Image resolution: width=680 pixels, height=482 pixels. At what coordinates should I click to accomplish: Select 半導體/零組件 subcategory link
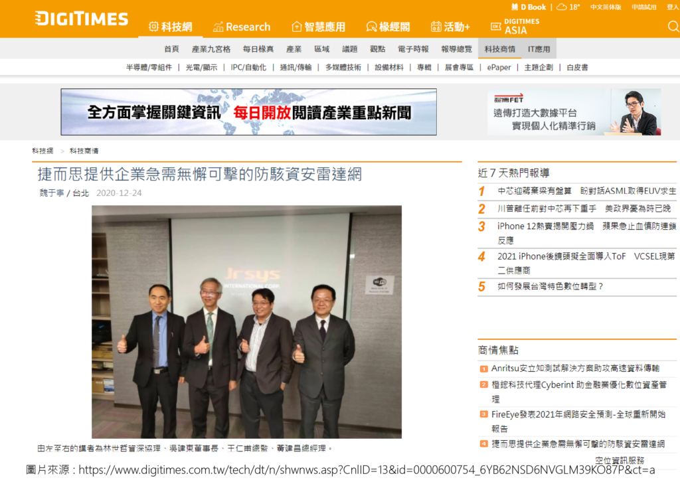[149, 67]
